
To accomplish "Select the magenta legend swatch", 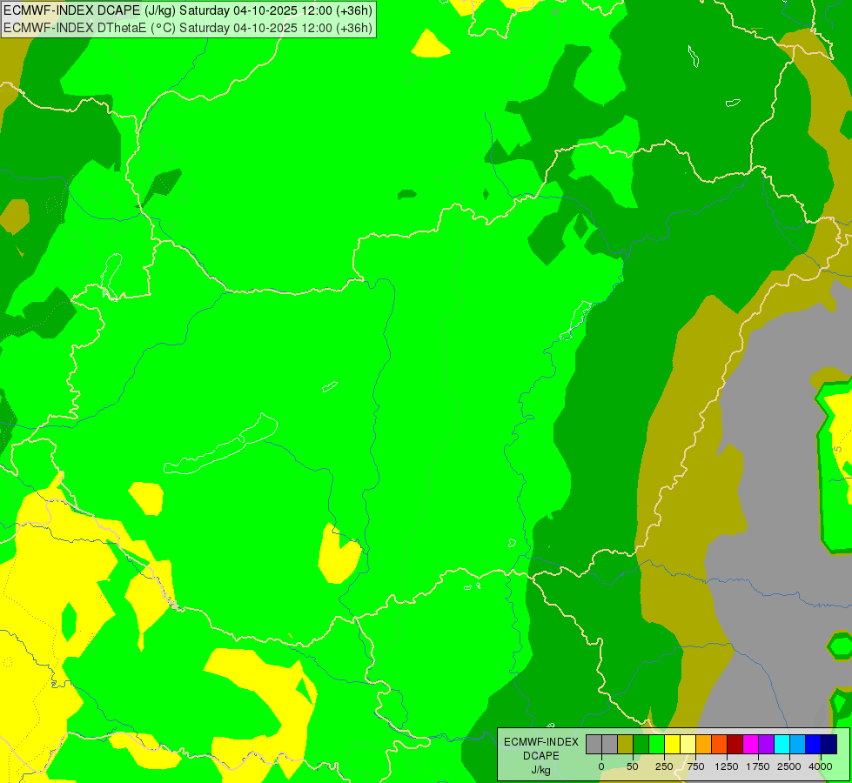I will click(750, 745).
